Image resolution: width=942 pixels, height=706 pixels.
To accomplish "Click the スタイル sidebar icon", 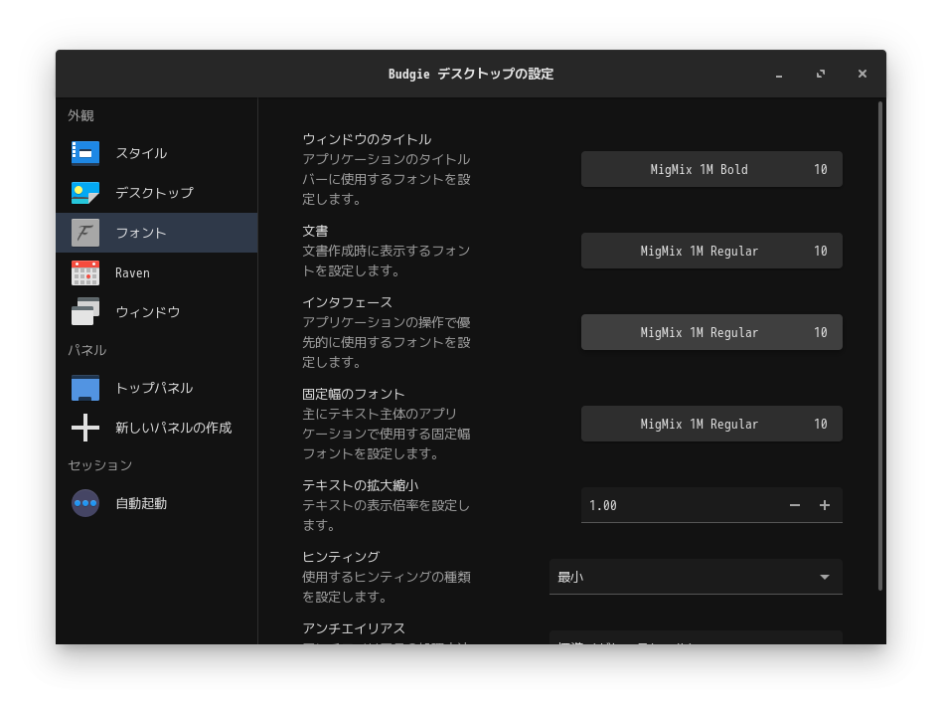I will coord(85,153).
